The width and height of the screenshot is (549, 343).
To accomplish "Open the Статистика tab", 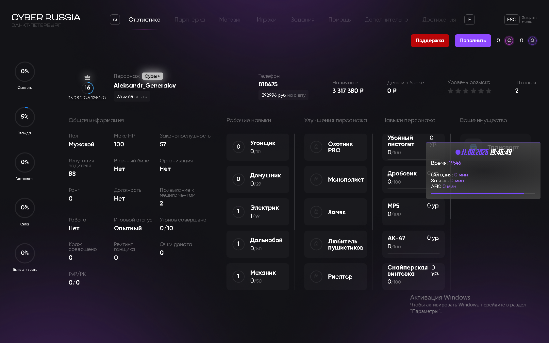I will coord(144,20).
